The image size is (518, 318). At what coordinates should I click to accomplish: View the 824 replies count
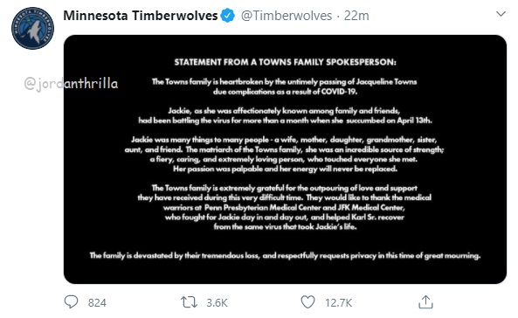97,303
